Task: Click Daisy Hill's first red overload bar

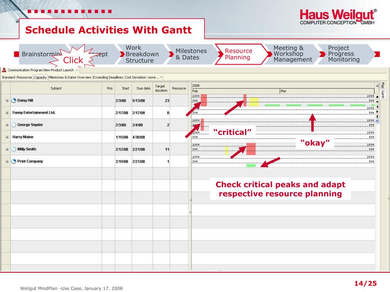Action: pyautogui.click(x=204, y=100)
